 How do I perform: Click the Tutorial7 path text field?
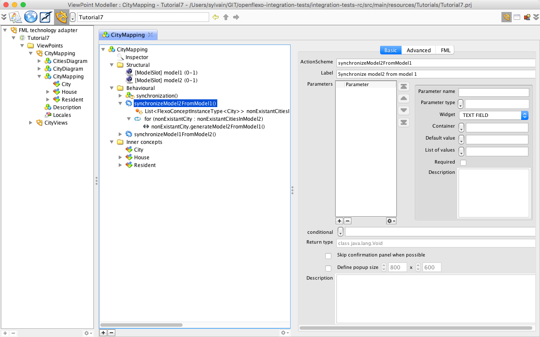143,17
